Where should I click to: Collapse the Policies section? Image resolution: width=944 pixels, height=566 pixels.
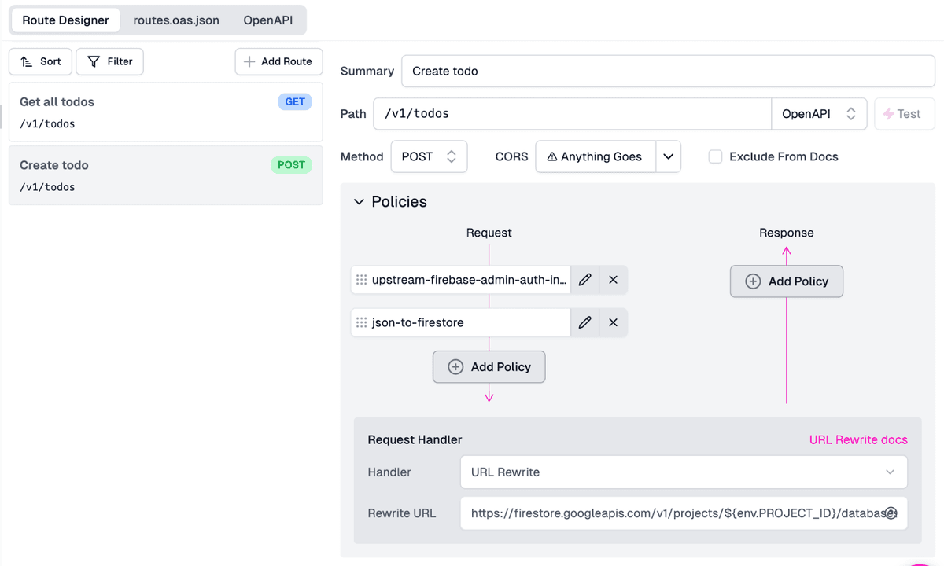(x=359, y=202)
